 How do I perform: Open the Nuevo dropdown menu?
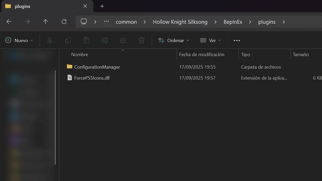coord(19,40)
